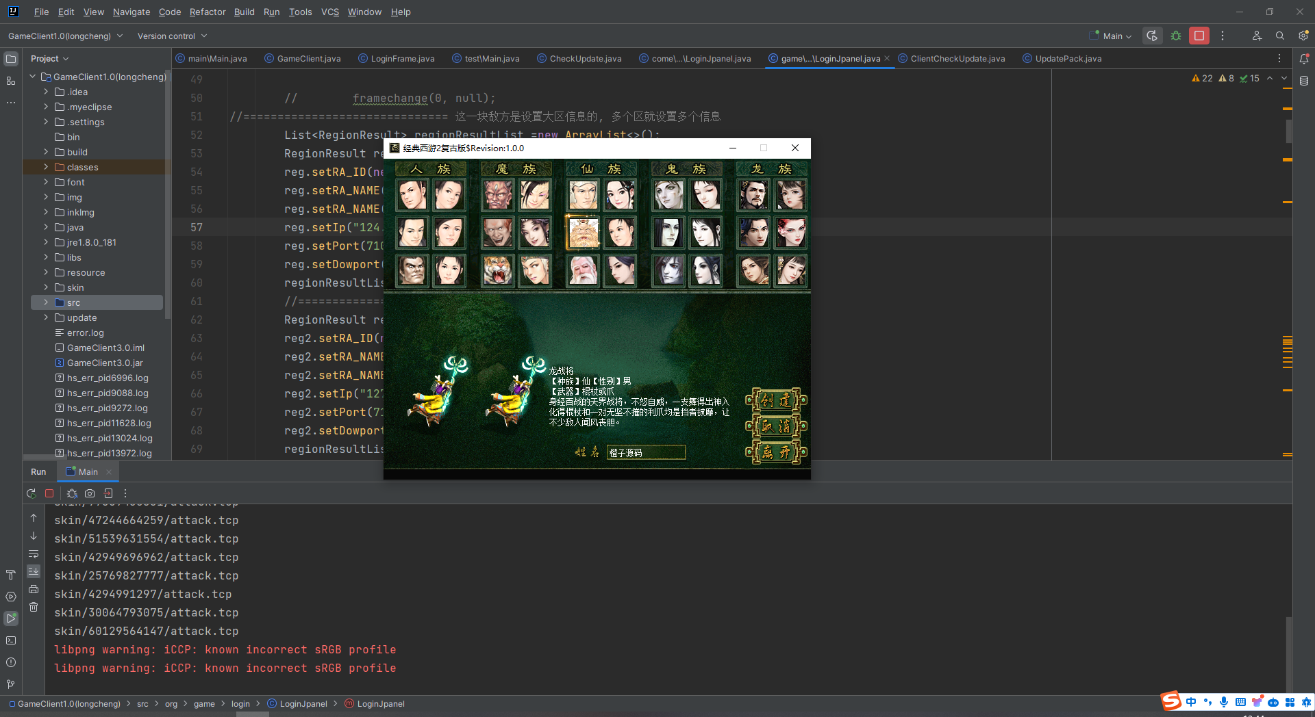This screenshot has width=1315, height=717.
Task: Open the Refactor menu
Action: pyautogui.click(x=207, y=12)
